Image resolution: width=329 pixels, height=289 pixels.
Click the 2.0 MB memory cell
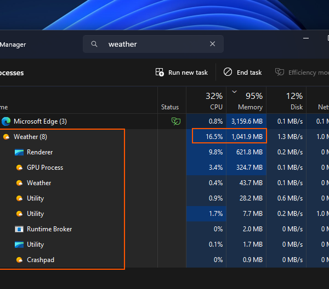(246, 229)
